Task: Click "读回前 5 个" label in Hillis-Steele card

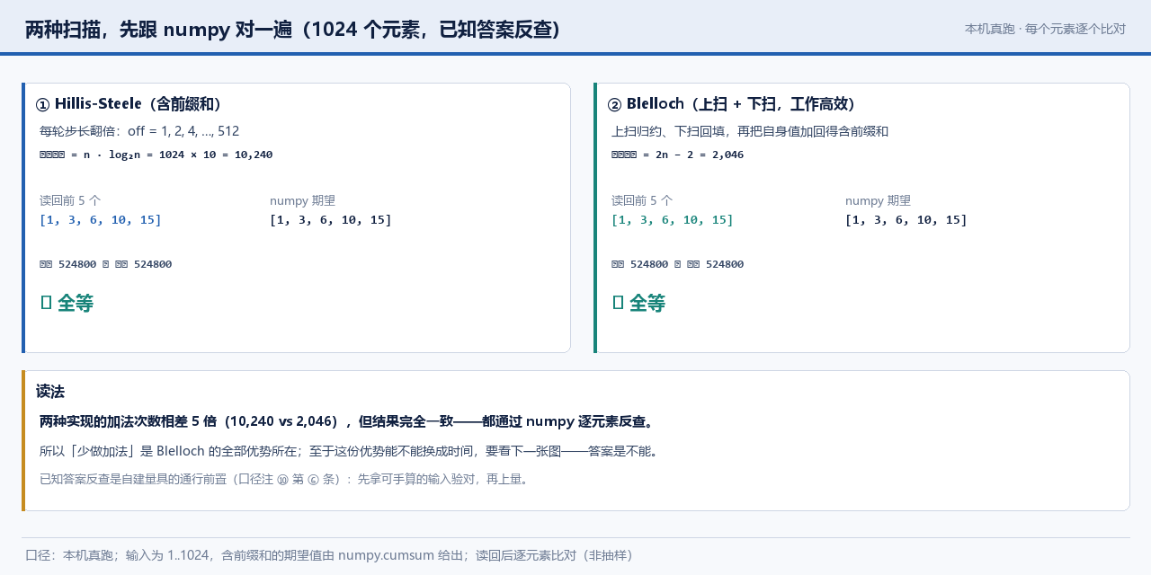Action: [70, 200]
